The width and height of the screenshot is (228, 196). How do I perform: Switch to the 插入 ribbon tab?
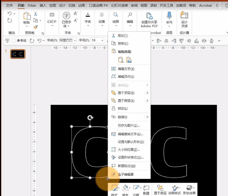[43, 5]
